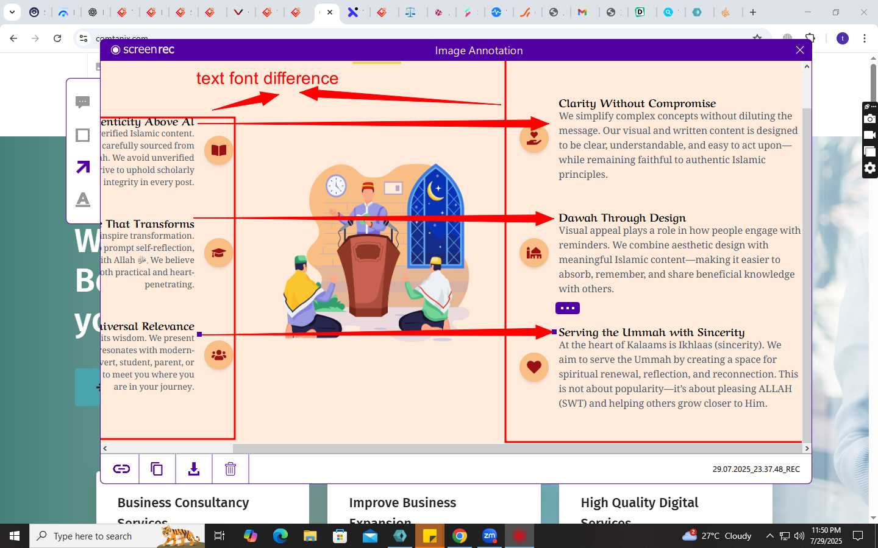Open File Explorer from the taskbar
The width and height of the screenshot is (878, 548).
pyautogui.click(x=310, y=536)
